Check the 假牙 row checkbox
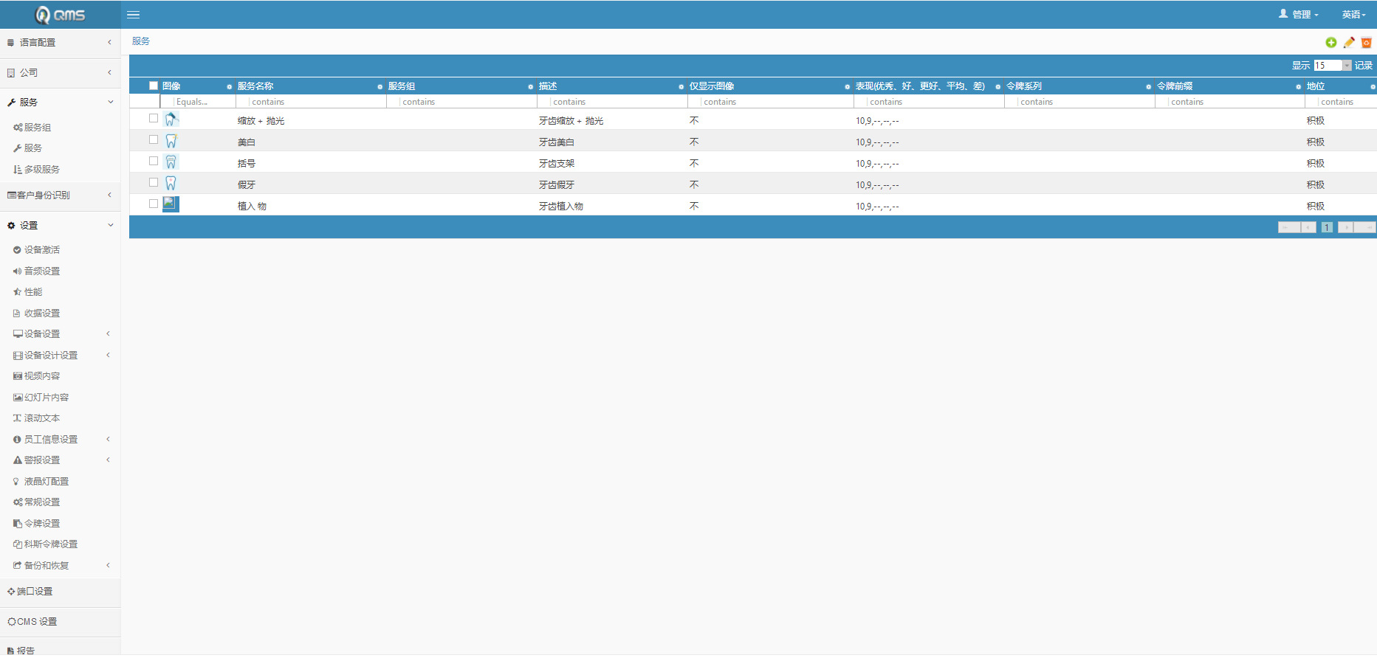The width and height of the screenshot is (1377, 658). pos(154,182)
